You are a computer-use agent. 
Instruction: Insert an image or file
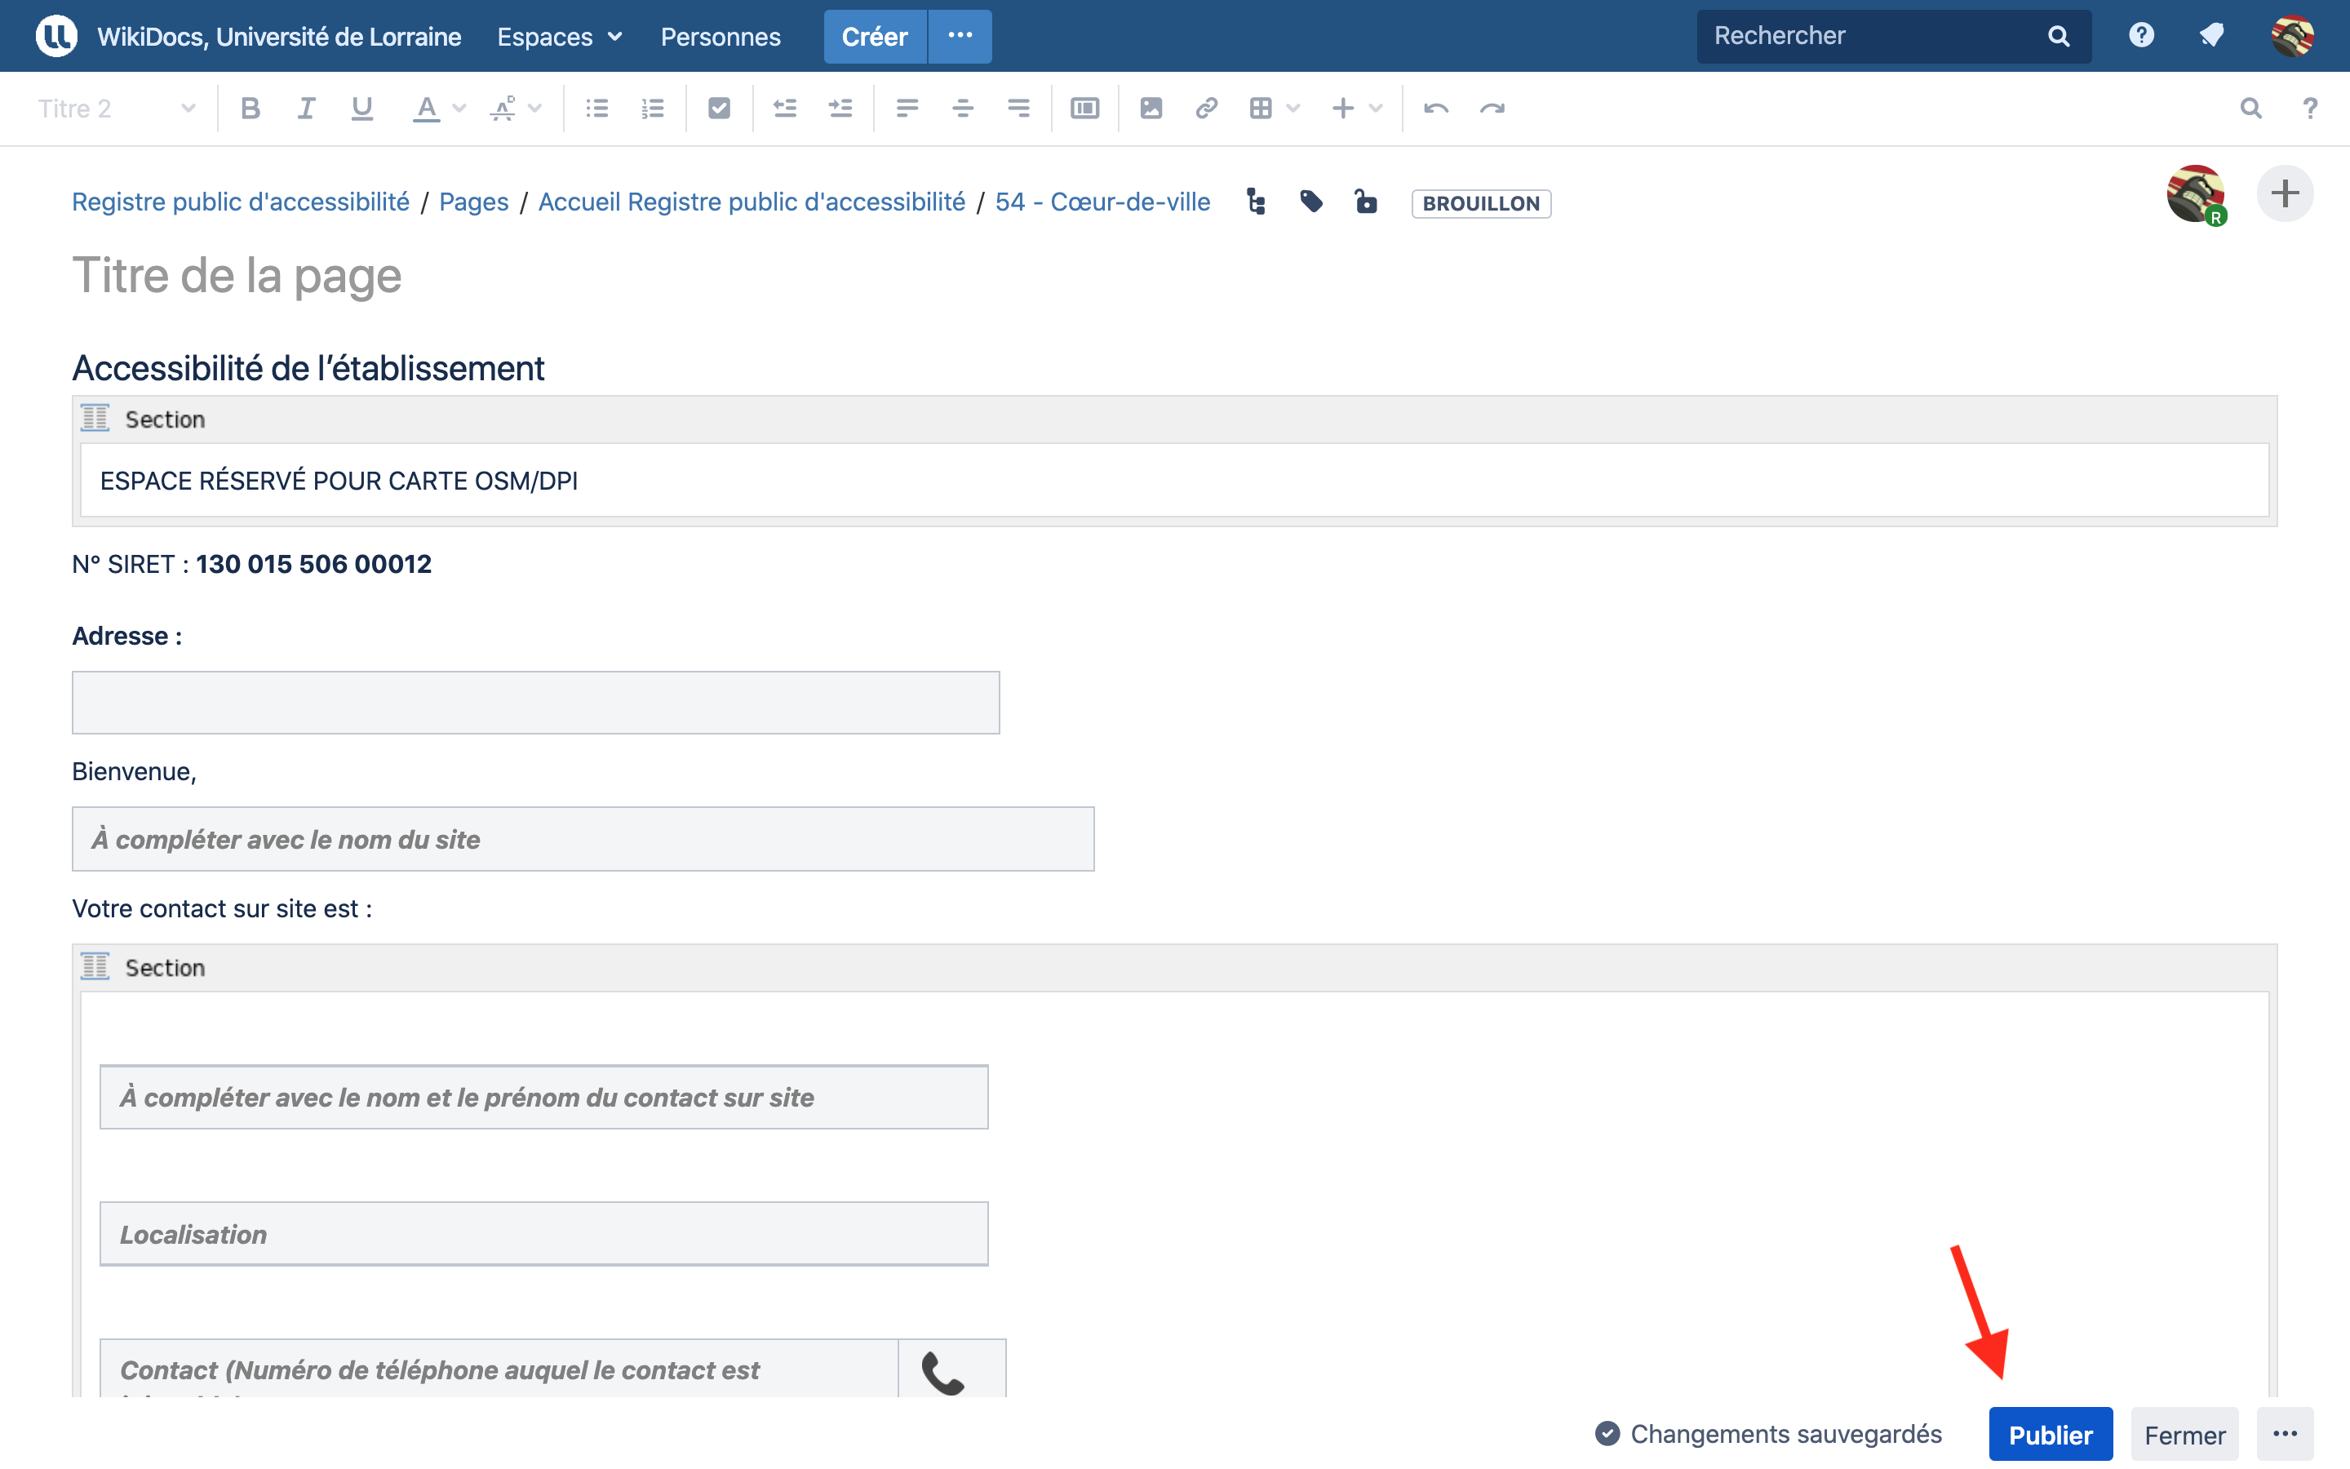coord(1151,108)
